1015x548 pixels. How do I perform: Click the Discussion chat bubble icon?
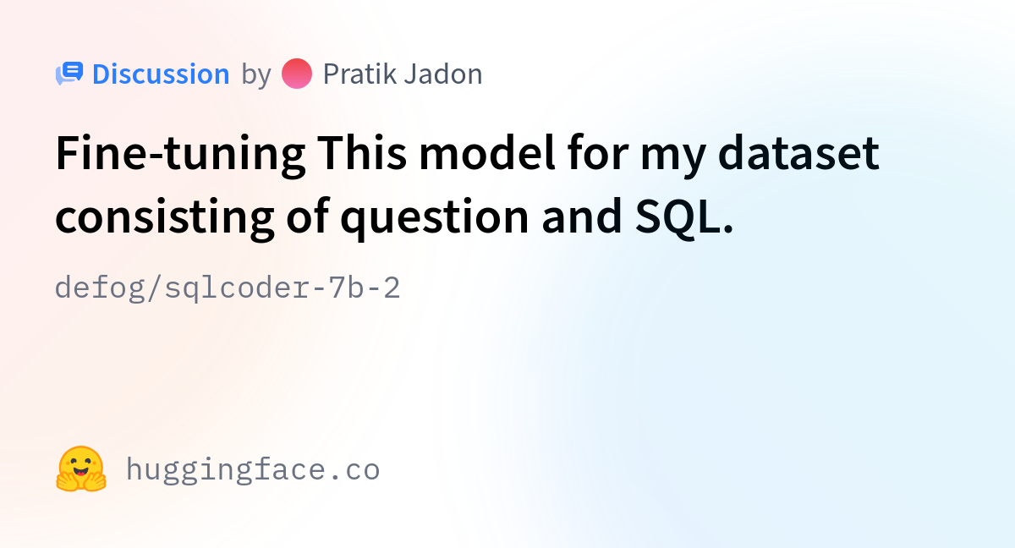point(69,74)
